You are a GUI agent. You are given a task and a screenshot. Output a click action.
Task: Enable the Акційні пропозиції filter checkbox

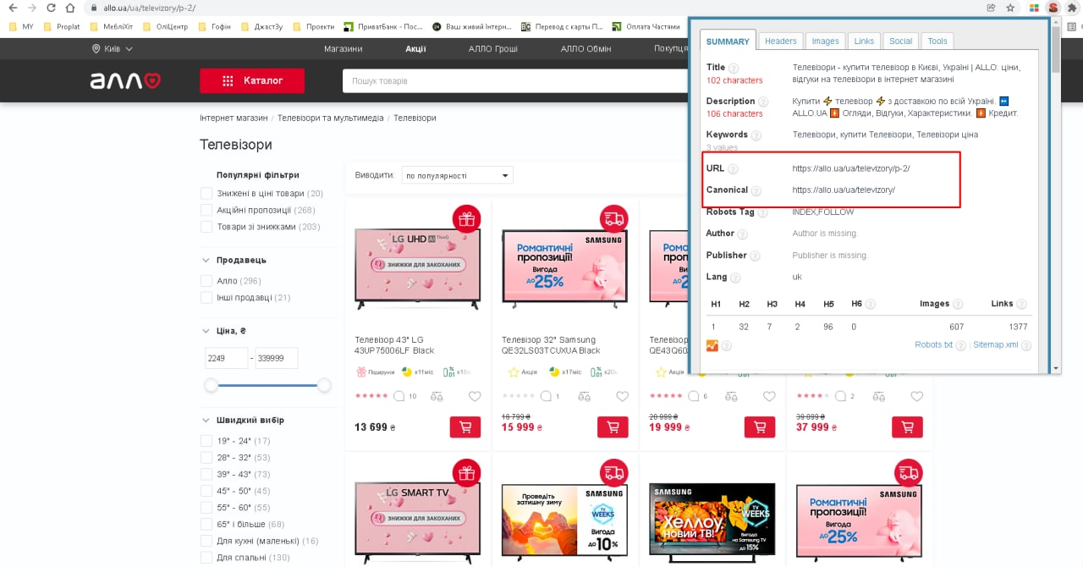pos(206,210)
